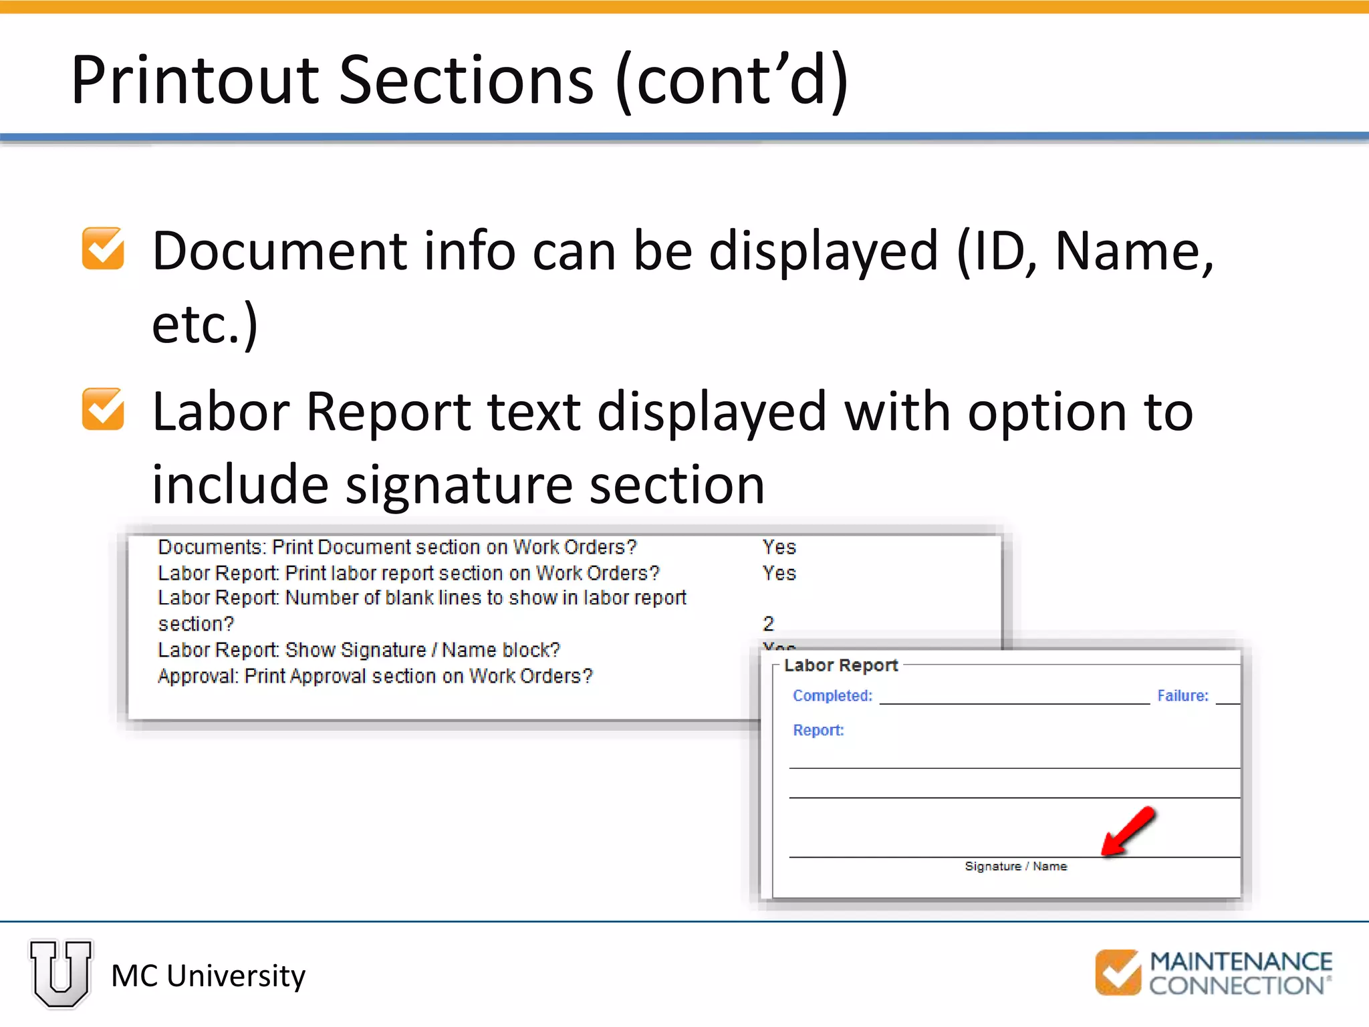Viewport: 1369px width, 1027px height.
Task: Click the orange checkmark beside 'Labor Report text'
Action: 103,409
